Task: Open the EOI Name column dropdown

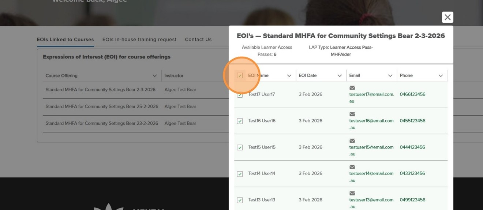Action: [289, 76]
